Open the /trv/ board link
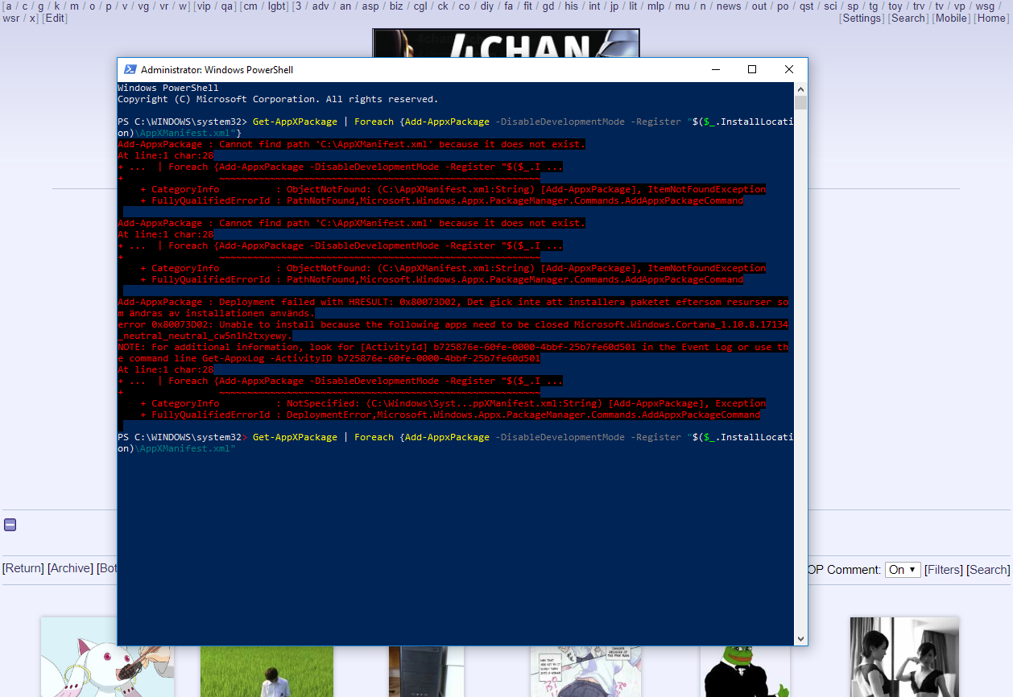The width and height of the screenshot is (1013, 697). 919,6
